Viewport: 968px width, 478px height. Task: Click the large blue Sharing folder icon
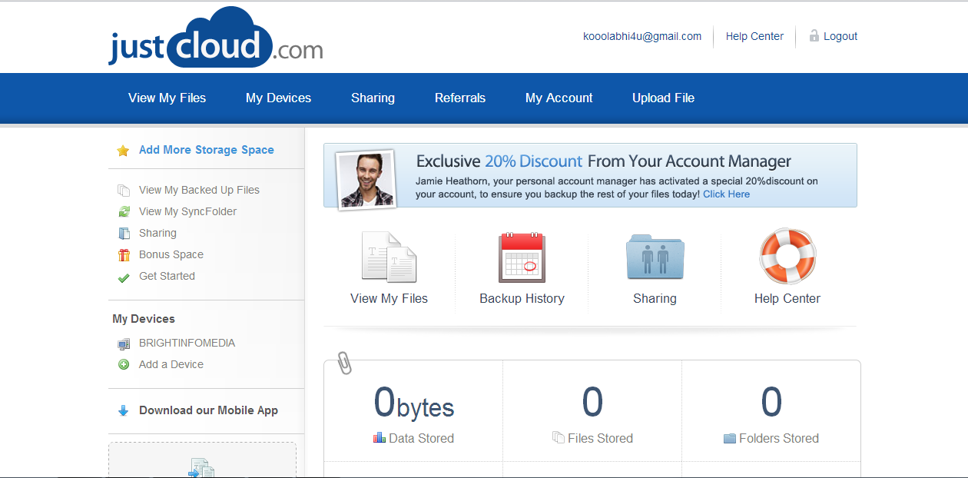coord(655,257)
